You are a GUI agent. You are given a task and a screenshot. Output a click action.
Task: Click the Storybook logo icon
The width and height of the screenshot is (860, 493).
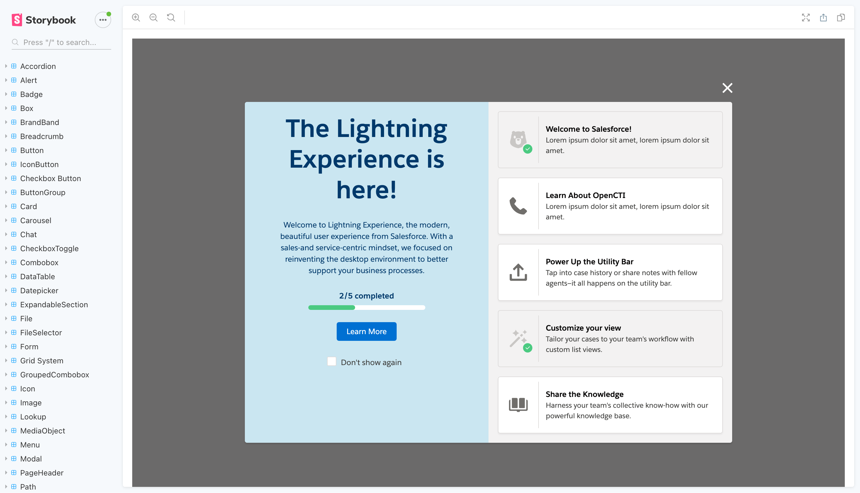(x=18, y=20)
